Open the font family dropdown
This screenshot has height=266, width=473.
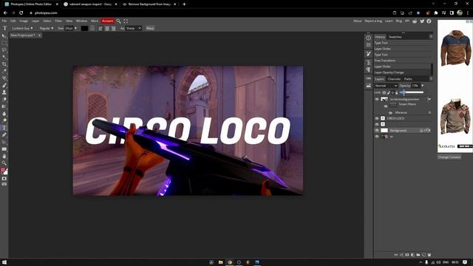22,28
